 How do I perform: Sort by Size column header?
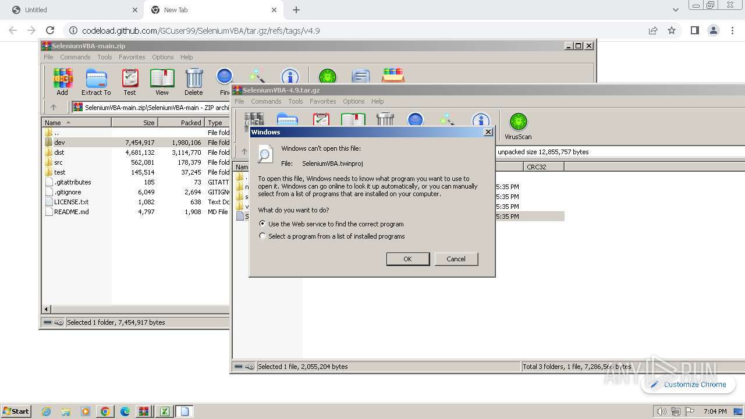(x=134, y=122)
